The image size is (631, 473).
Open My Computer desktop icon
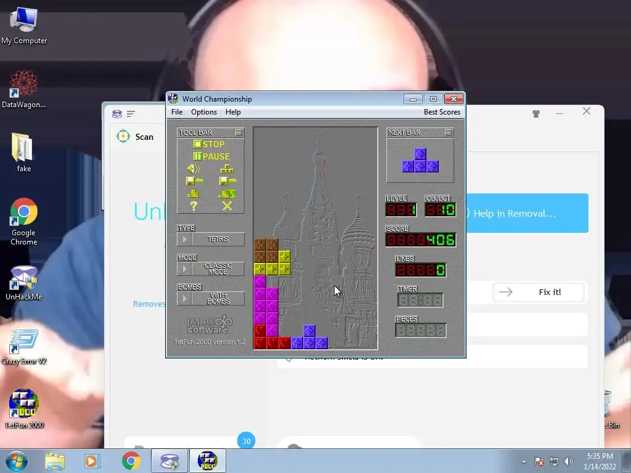24,26
